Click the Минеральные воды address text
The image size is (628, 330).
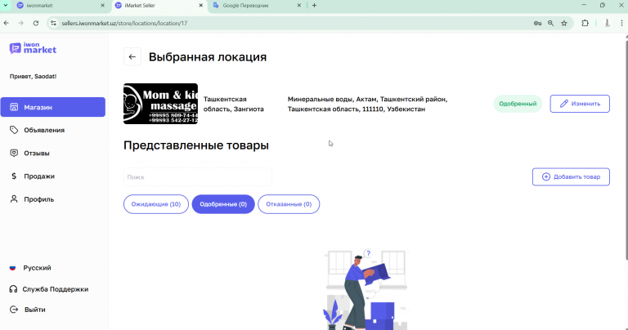coord(367,104)
